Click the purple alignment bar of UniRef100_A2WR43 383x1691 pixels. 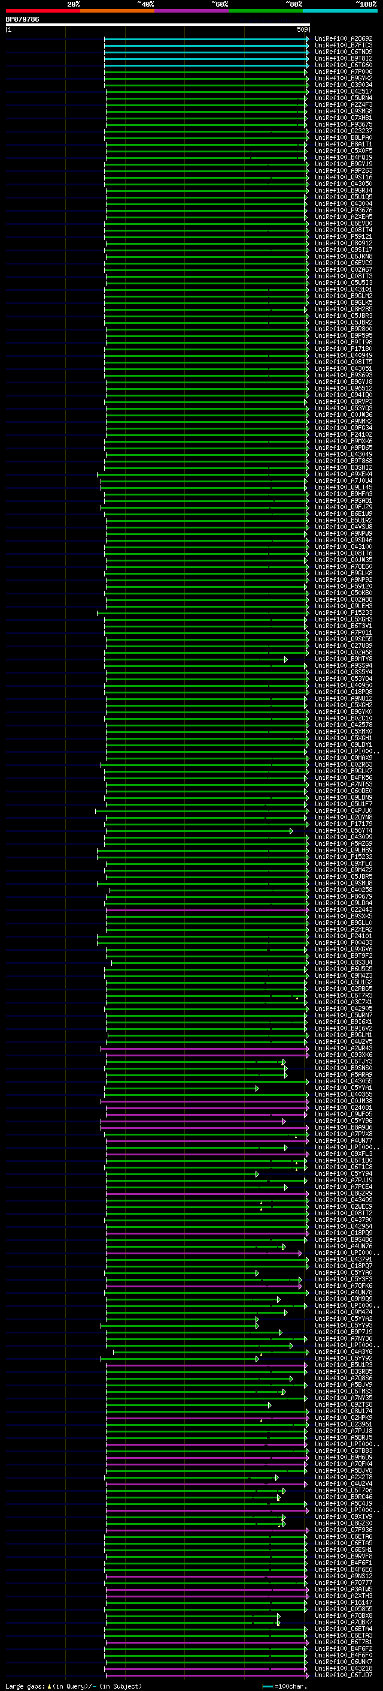(x=204, y=1049)
